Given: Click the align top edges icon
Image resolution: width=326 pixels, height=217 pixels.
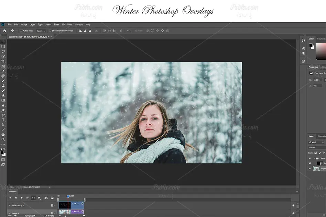Looking at the screenshot, I should click(105, 31).
